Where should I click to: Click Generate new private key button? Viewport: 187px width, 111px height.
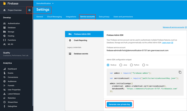click(119, 104)
